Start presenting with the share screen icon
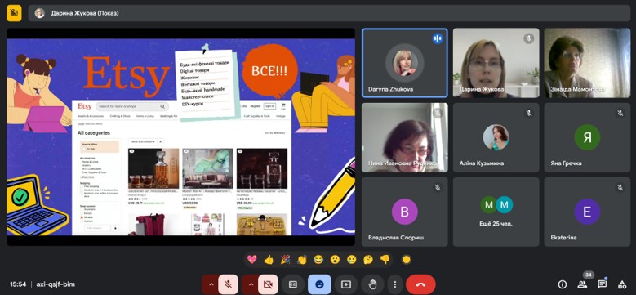636x295 pixels. [x=346, y=284]
